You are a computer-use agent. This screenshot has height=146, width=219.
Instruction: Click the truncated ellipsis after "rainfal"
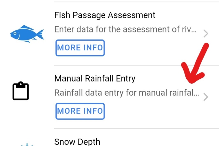pos(197,94)
